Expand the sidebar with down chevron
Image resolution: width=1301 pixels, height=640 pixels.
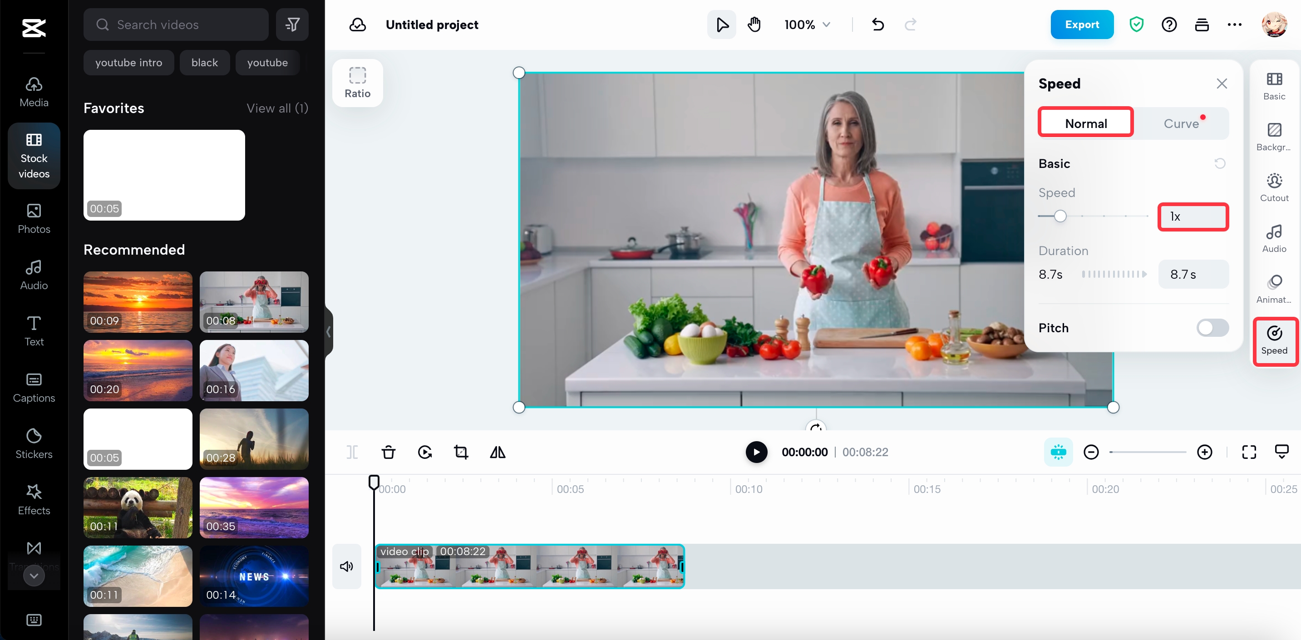tap(34, 576)
